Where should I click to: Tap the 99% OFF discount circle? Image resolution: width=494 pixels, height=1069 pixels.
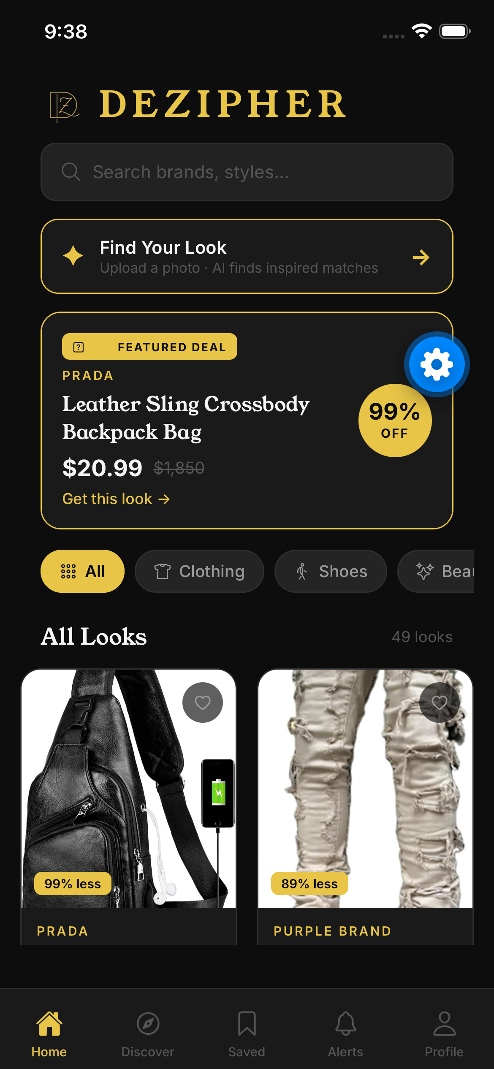(x=395, y=421)
